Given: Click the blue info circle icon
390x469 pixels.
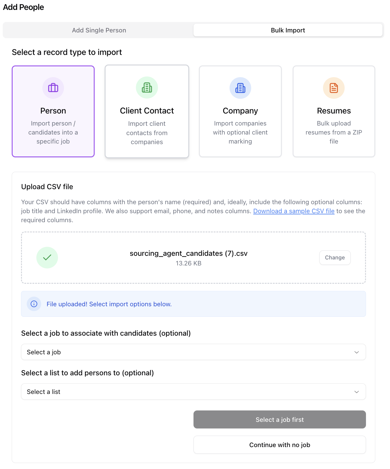Looking at the screenshot, I should pos(34,304).
